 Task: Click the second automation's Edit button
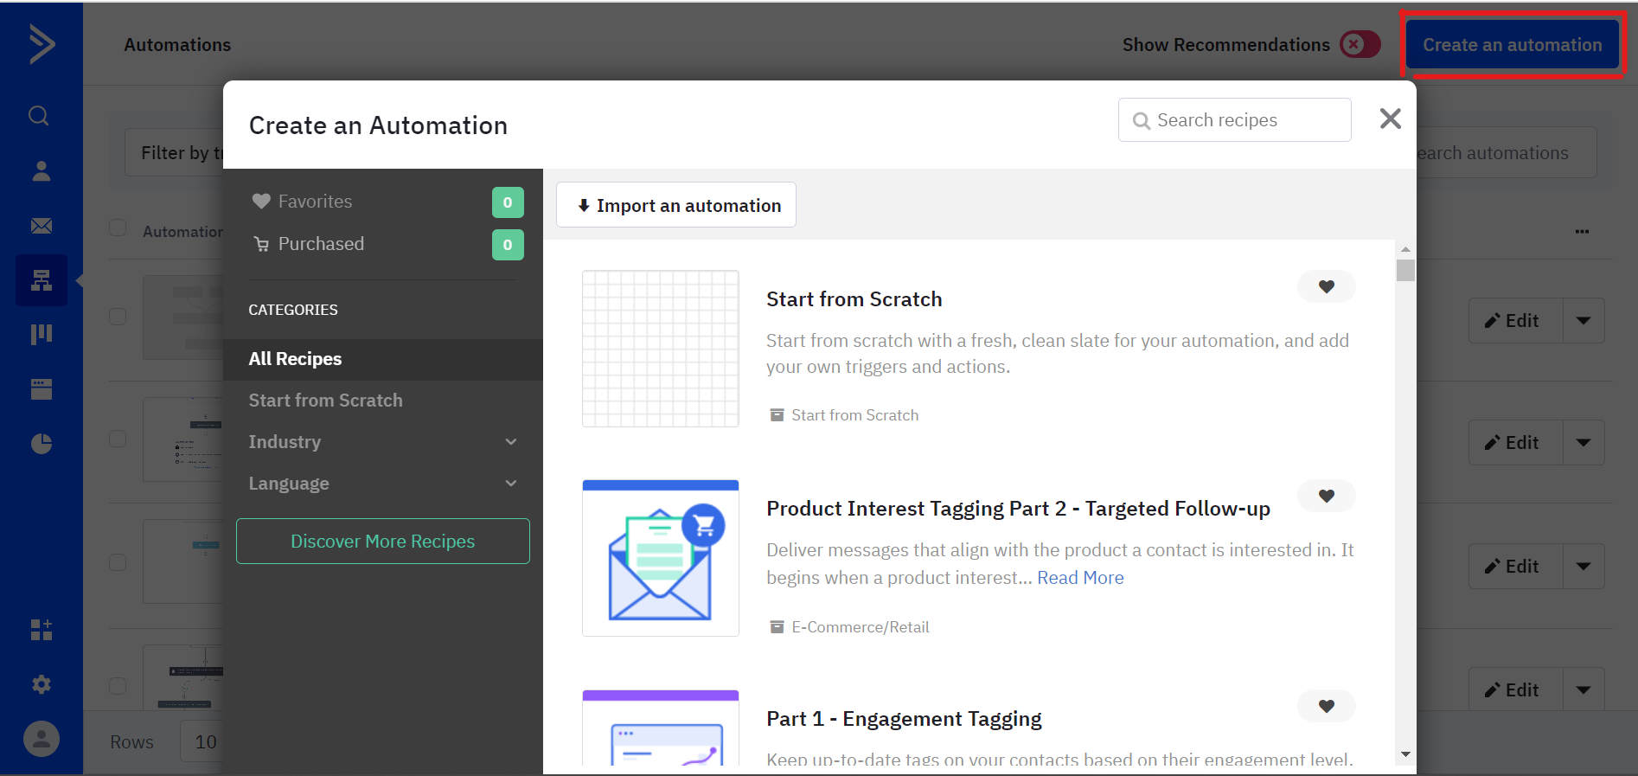tap(1516, 443)
